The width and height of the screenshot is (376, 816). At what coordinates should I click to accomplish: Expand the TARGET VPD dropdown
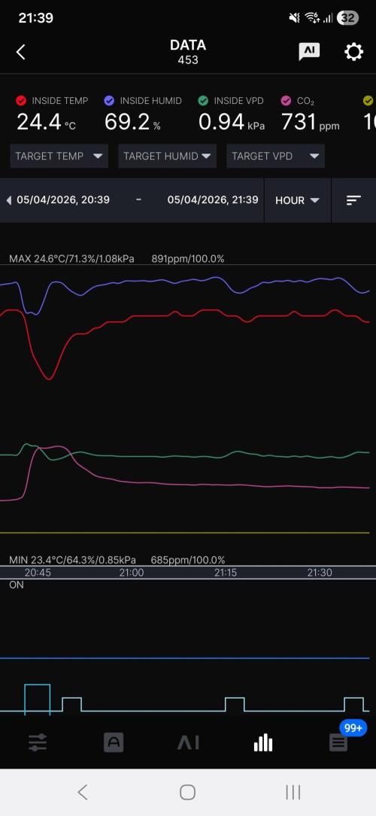tap(276, 156)
